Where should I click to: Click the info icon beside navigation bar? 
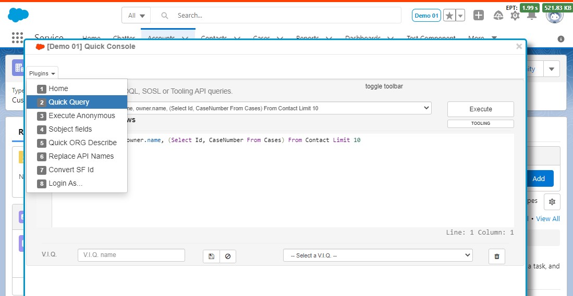click(x=561, y=39)
